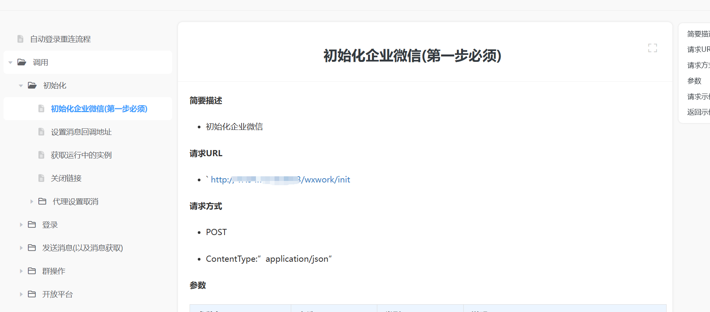The image size is (710, 312).
Task: Click the page icon beside 设置消息回调地址
Action: 41,131
